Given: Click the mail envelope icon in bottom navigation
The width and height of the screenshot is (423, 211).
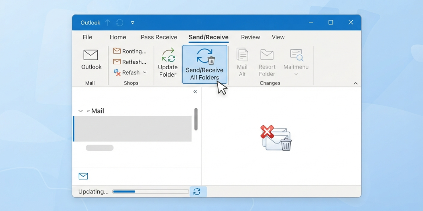Looking at the screenshot, I should (x=83, y=176).
